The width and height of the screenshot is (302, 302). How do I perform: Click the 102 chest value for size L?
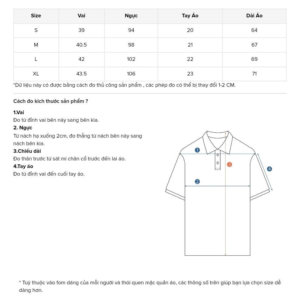pos(131,59)
